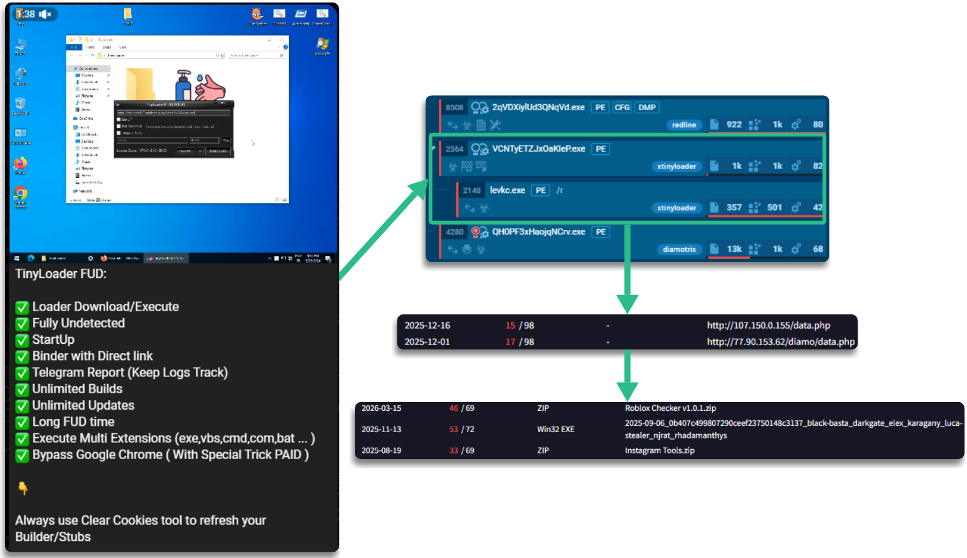The width and height of the screenshot is (967, 558).
Task: Open the http://107.150.0.155/data.php link
Action: tap(769, 326)
